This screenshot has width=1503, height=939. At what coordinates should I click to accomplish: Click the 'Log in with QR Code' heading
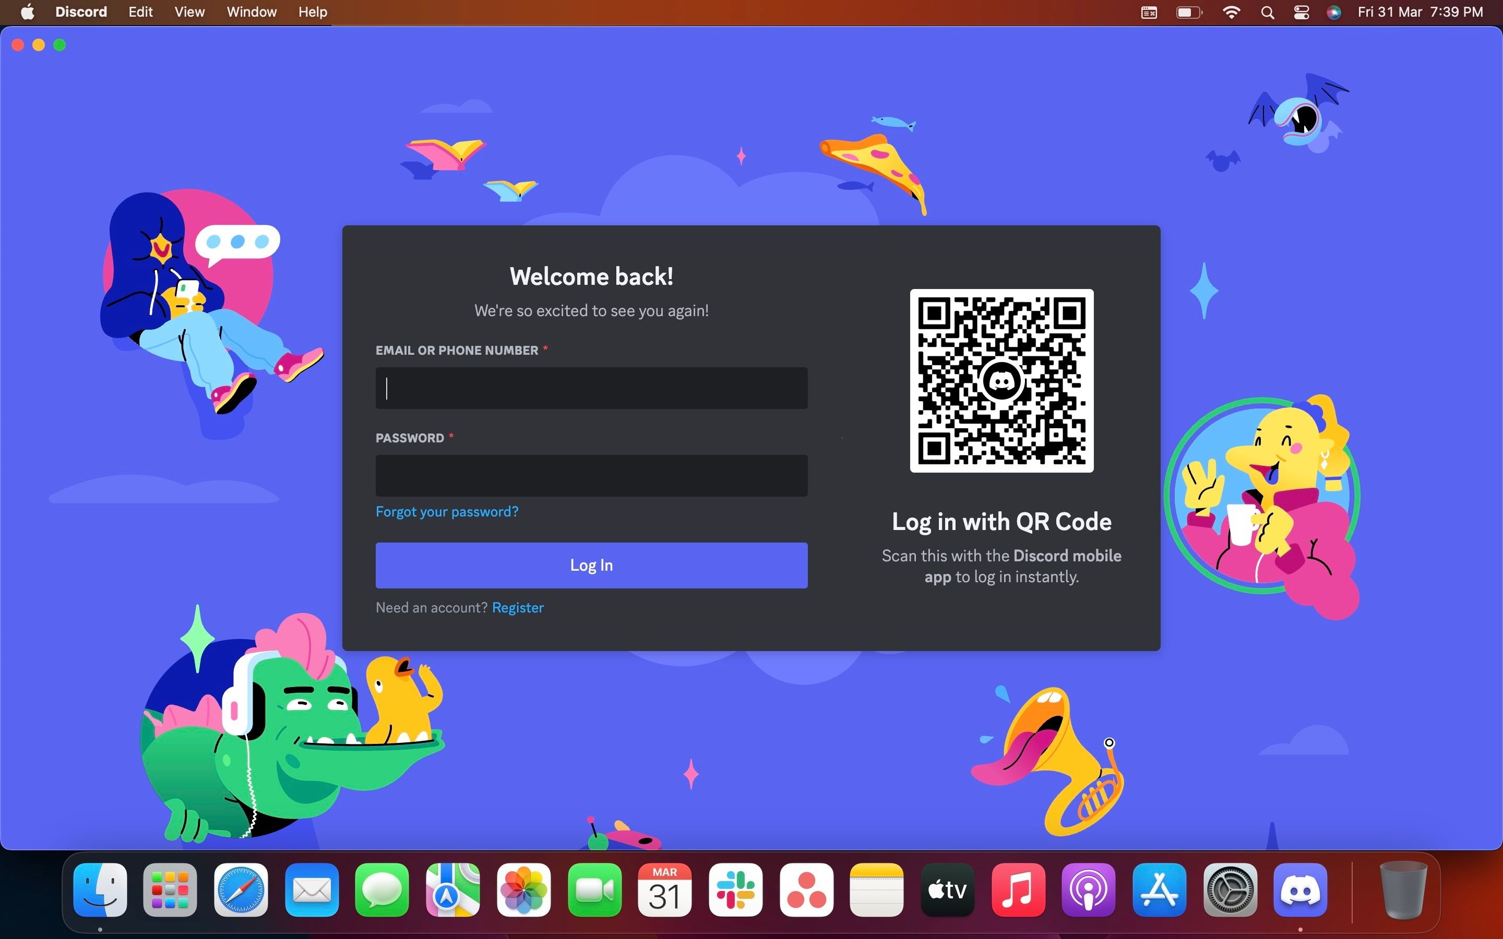coord(1001,522)
